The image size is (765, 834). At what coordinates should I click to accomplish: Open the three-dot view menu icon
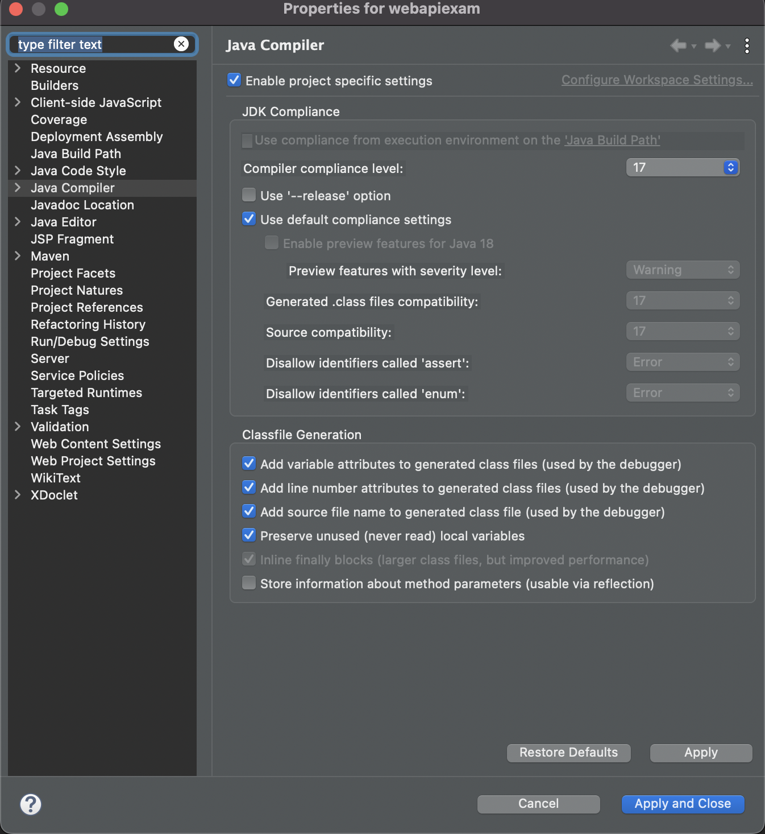pos(747,46)
